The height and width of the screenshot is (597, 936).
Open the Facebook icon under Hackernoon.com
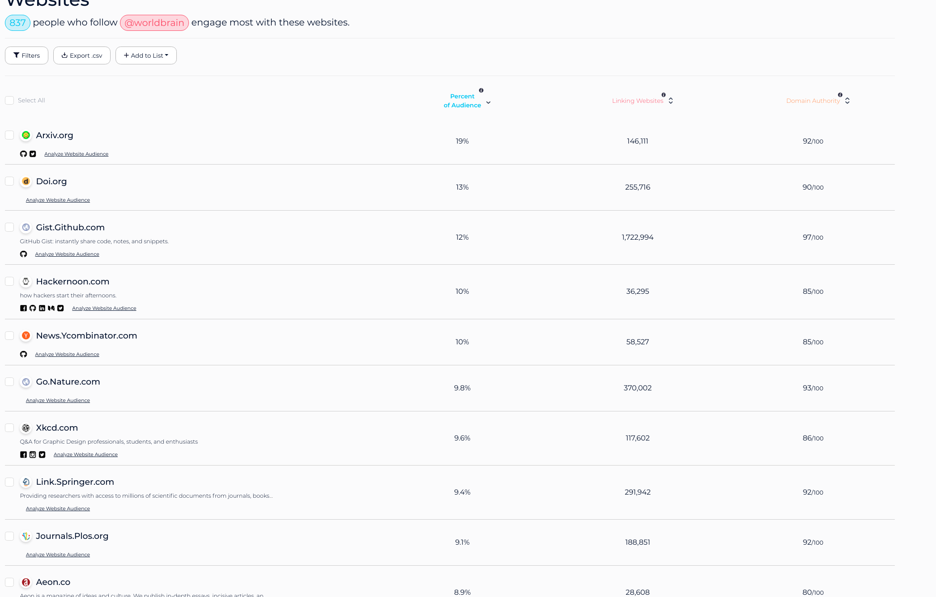(x=23, y=308)
